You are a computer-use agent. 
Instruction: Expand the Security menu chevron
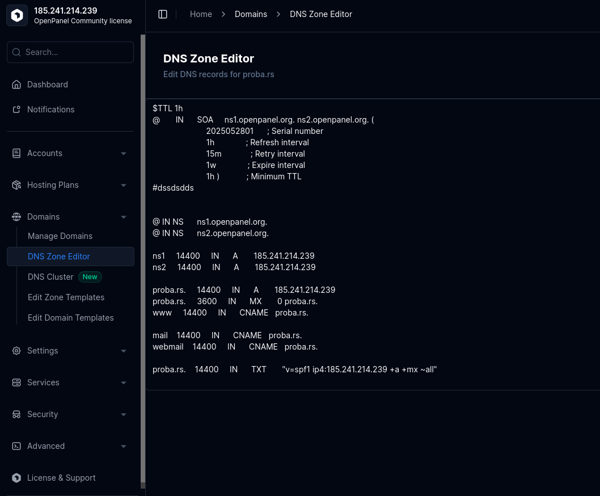124,415
